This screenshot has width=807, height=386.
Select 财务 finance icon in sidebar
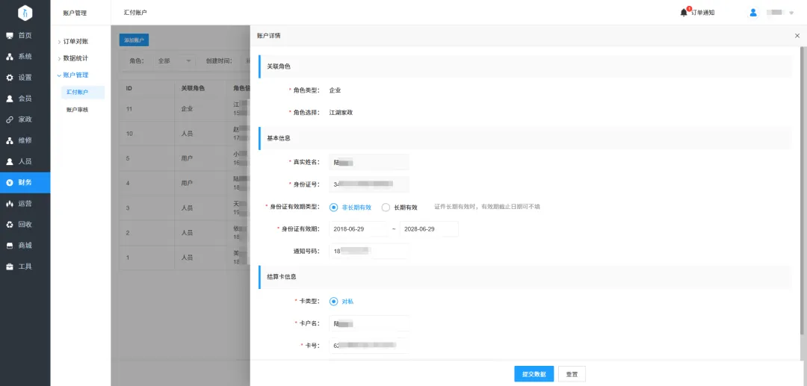10,182
